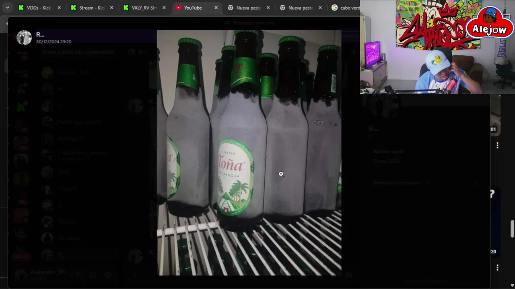
Task: Switch to the VODs - Kick tab
Action: point(39,8)
